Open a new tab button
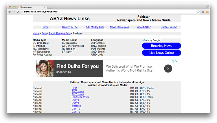217x123 pixels. (x=49, y=7)
